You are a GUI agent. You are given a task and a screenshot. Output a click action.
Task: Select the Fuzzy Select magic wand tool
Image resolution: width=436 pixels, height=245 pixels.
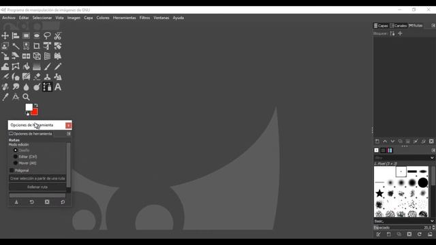click(16, 46)
